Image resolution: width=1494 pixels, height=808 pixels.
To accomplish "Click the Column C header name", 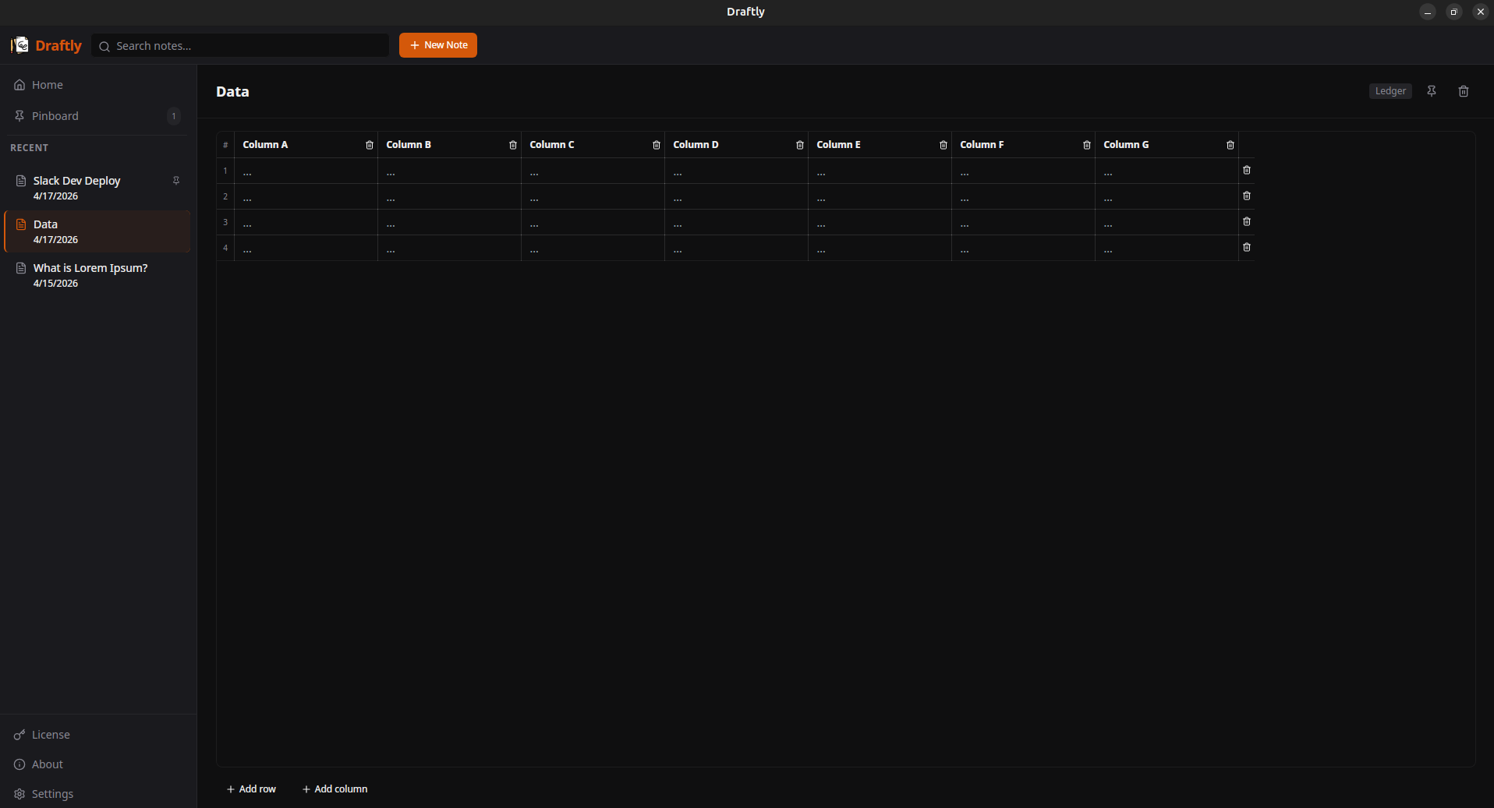I will pyautogui.click(x=552, y=145).
